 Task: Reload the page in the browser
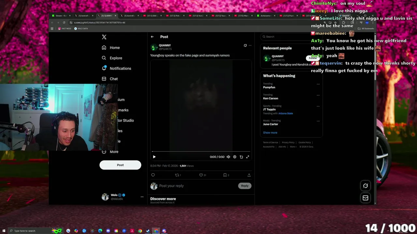[x=64, y=22]
